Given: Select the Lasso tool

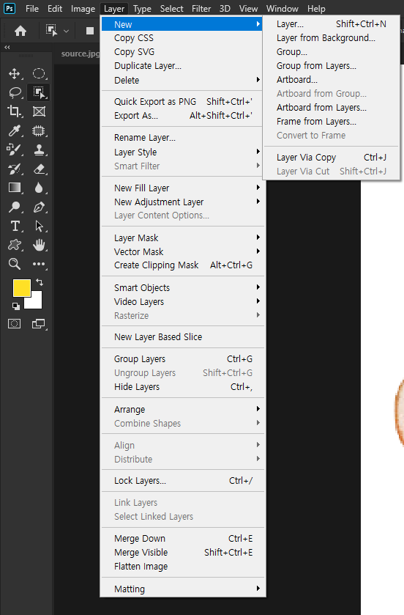Looking at the screenshot, I should pyautogui.click(x=15, y=92).
